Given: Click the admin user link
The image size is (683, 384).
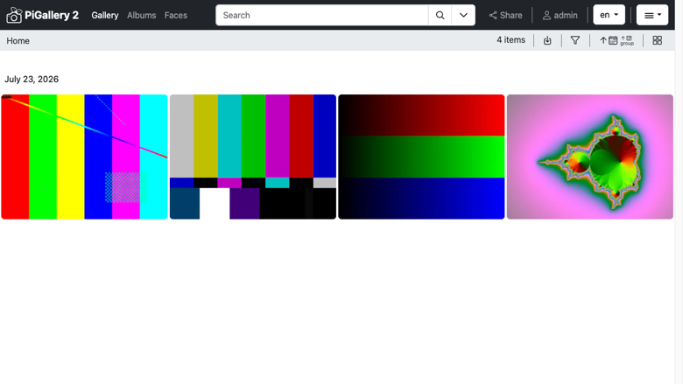Looking at the screenshot, I should [x=560, y=15].
